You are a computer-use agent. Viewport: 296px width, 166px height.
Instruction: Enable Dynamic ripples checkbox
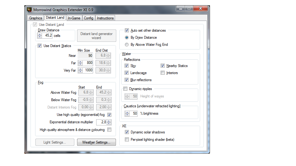[125, 89]
